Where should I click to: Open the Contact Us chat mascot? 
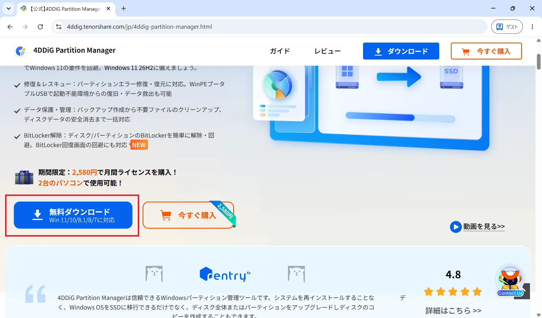(510, 281)
